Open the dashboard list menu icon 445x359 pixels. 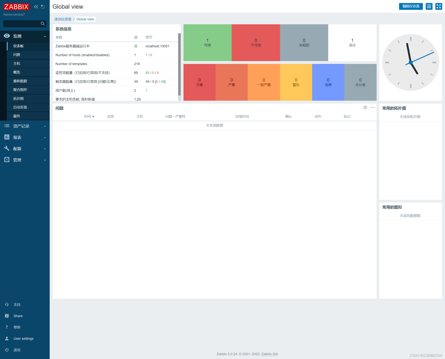(x=429, y=6)
